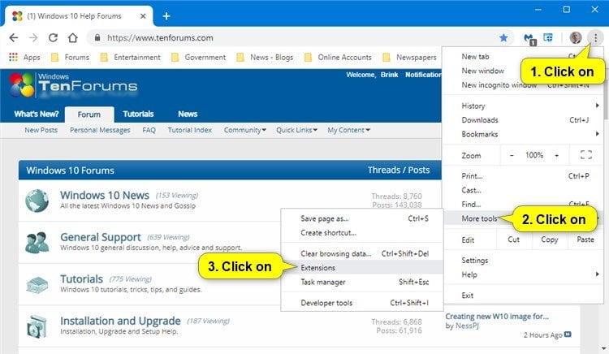Open Developer tools from submenu

coord(362,303)
